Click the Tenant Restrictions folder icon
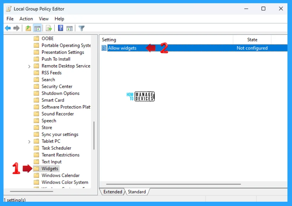 click(x=36, y=155)
